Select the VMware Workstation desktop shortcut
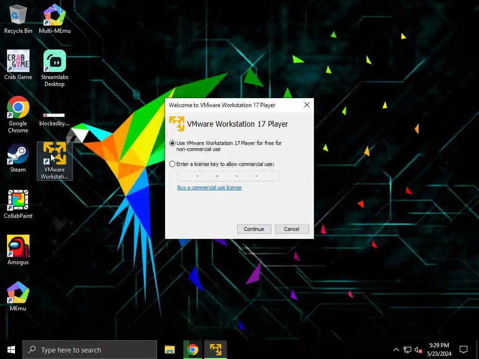Screen dimensions: 479x359 click(55, 161)
